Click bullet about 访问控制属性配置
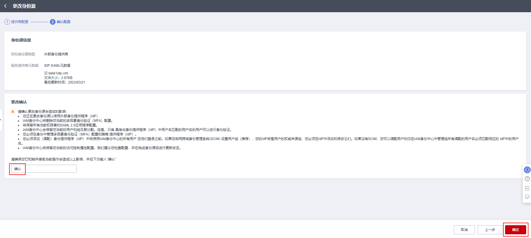 pos(102,148)
